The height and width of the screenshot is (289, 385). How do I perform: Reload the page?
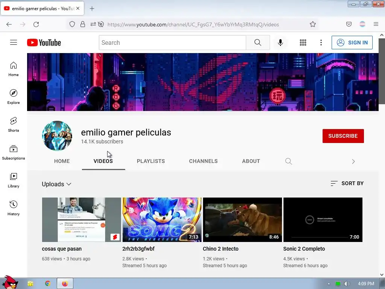(x=36, y=24)
